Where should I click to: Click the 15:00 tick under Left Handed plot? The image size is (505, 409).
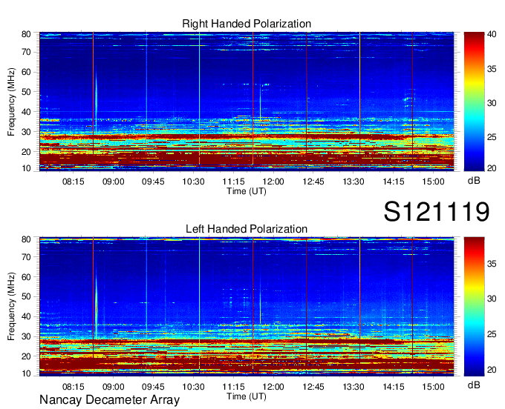(433, 387)
